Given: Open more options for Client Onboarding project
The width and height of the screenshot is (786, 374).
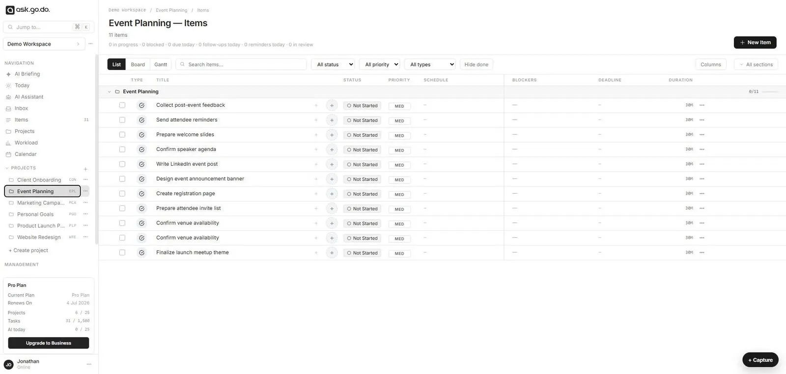Looking at the screenshot, I should [x=85, y=180].
